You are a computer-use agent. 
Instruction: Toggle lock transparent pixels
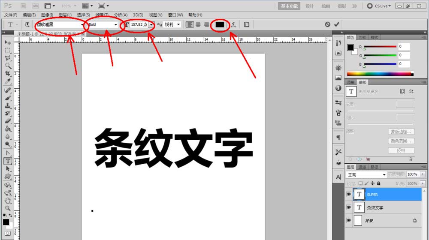tap(360, 183)
